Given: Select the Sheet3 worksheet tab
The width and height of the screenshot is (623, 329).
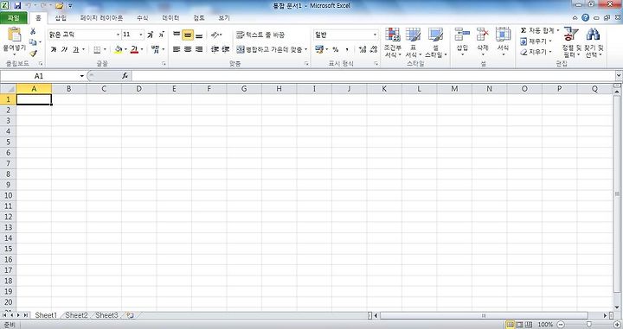Looking at the screenshot, I should (106, 315).
